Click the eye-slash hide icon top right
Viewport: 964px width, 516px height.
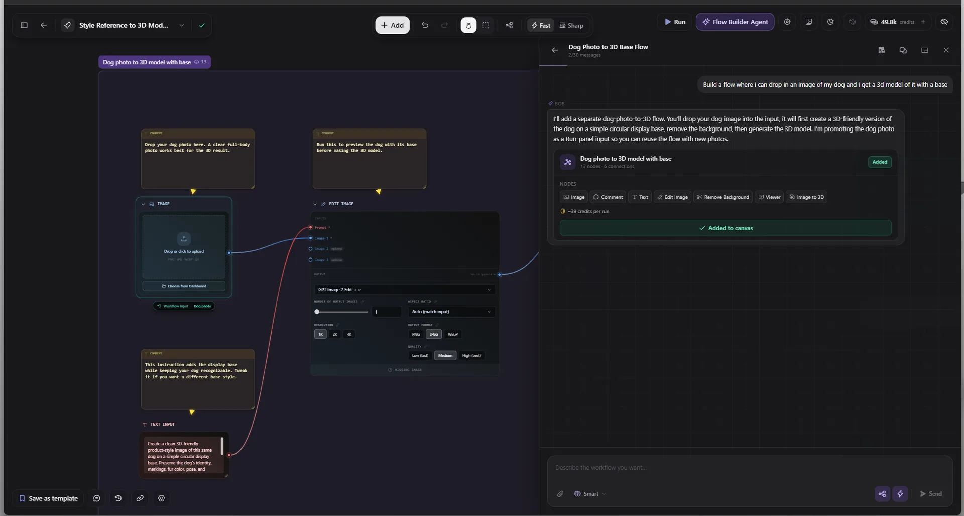click(944, 22)
